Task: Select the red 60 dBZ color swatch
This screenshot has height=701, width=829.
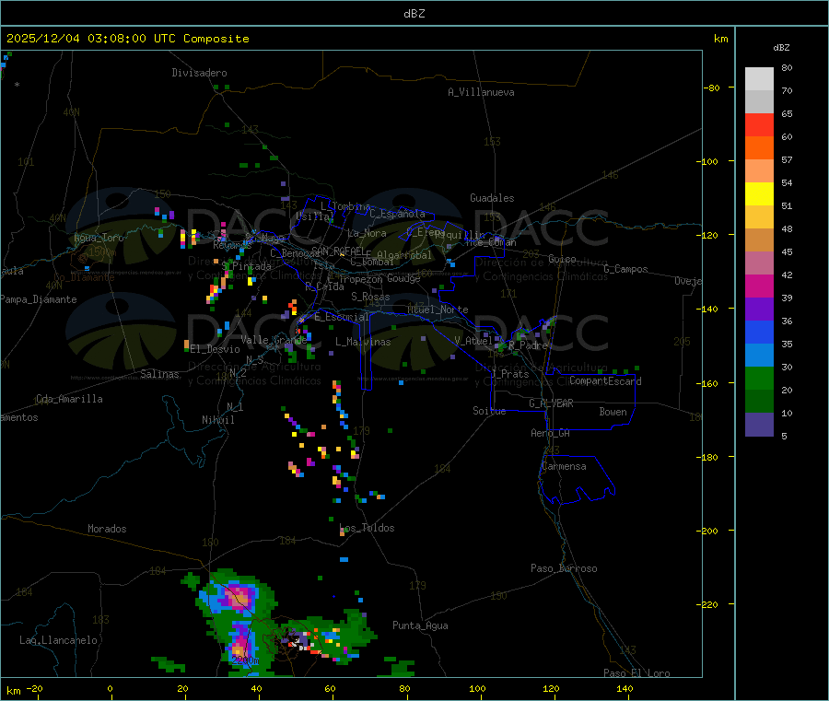Action: pos(759,124)
